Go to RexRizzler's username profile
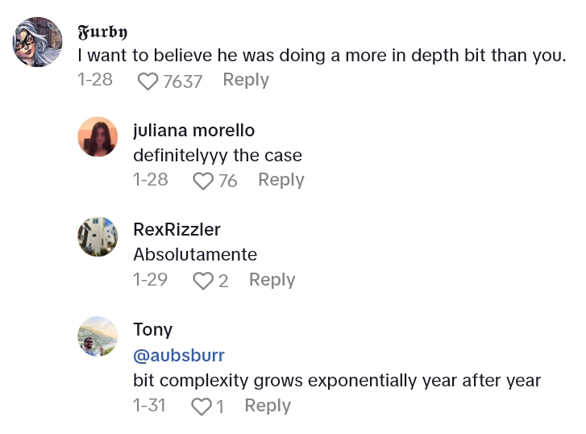 coord(177,230)
